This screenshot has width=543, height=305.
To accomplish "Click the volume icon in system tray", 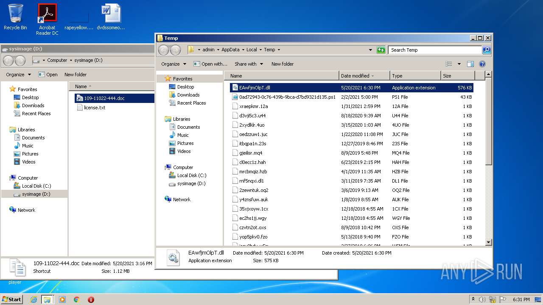I will pyautogui.click(x=482, y=299).
